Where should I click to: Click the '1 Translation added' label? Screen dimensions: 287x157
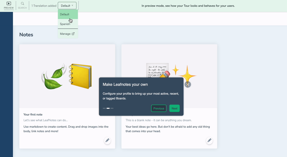coord(44,6)
